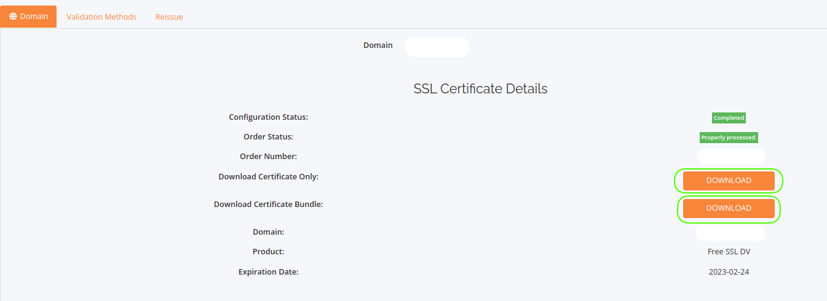Screen dimensions: 827x301
Task: Click the redacted order number value
Action: point(730,157)
